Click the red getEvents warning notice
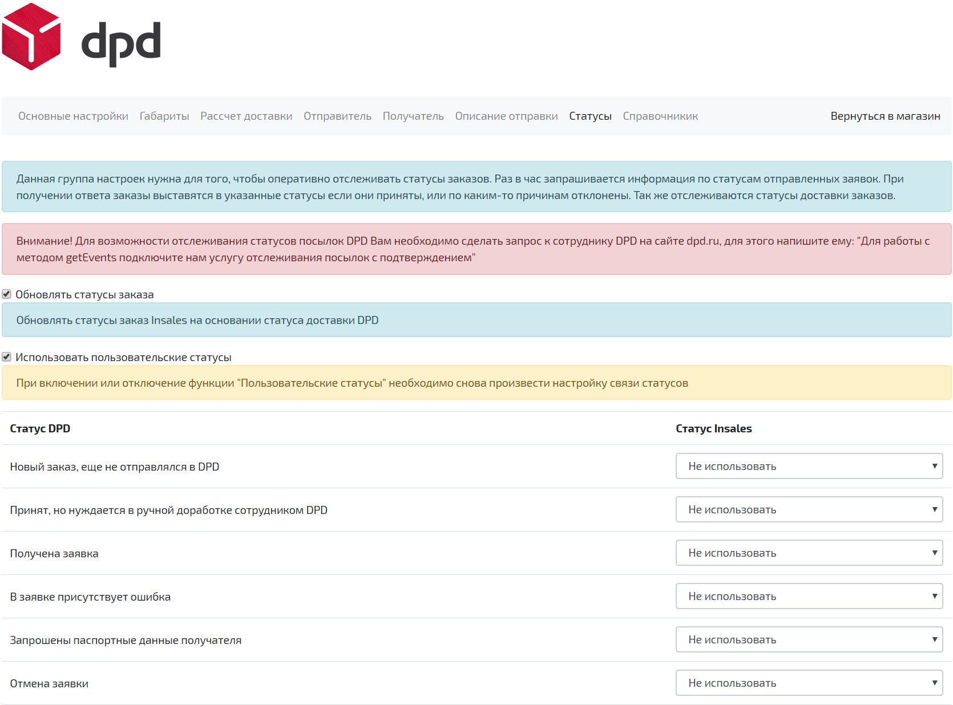This screenshot has width=953, height=705. pos(476,249)
